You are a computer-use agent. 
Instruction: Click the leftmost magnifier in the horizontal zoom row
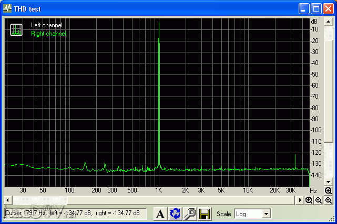pyautogui.click(x=309, y=200)
